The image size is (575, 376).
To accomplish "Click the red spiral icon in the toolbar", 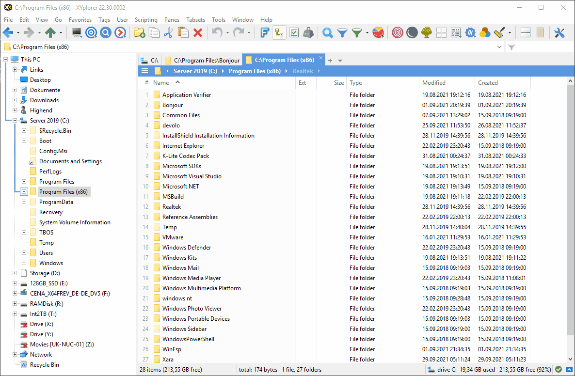I will click(x=397, y=32).
